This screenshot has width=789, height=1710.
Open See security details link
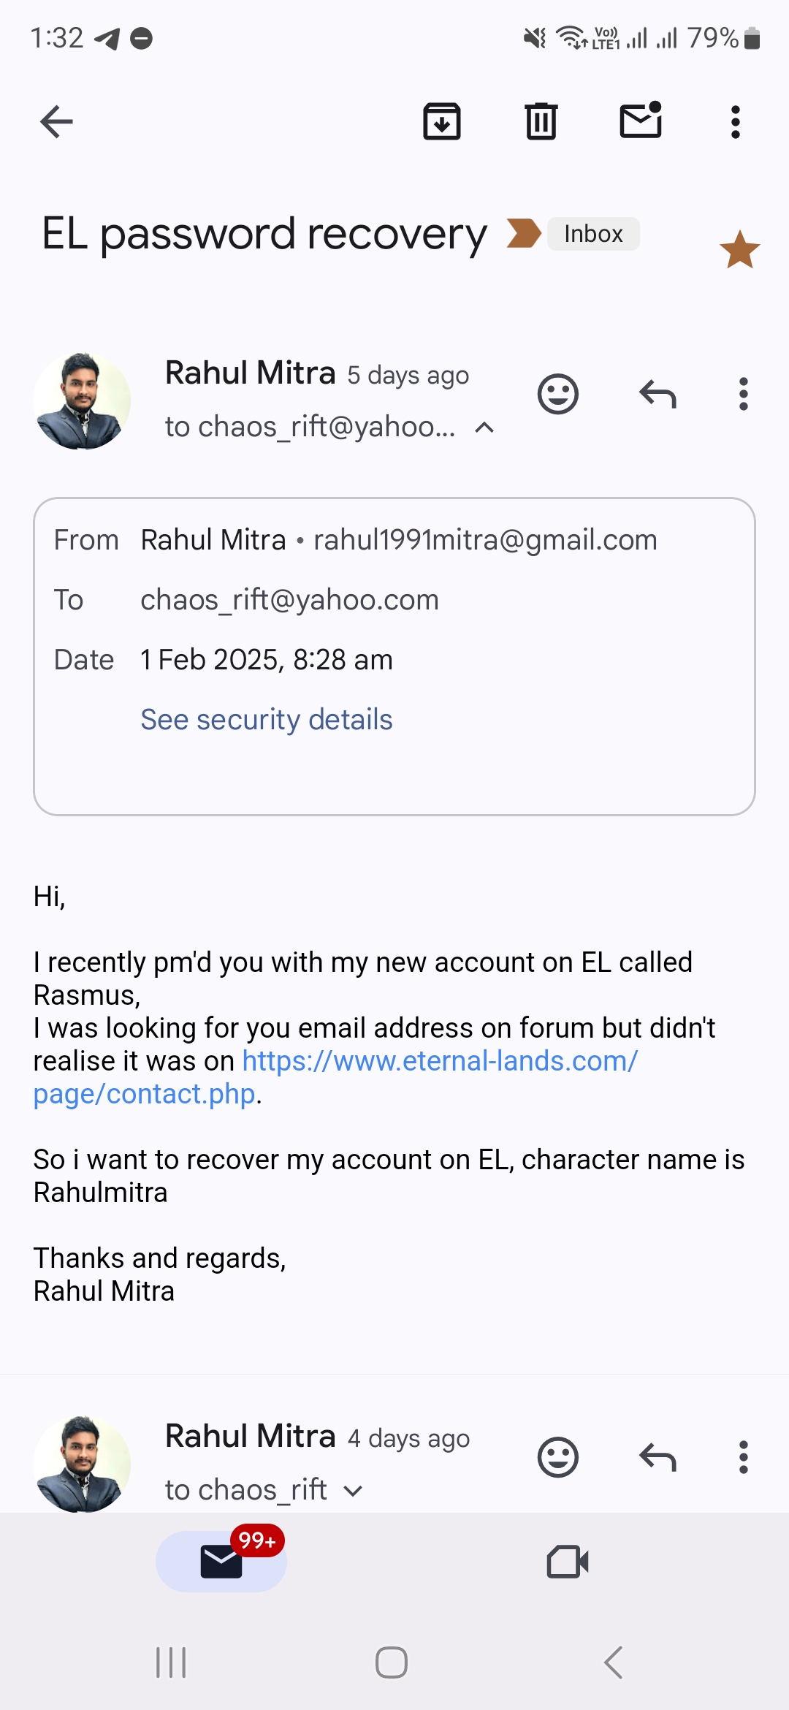pos(266,720)
